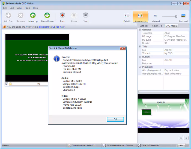Click the previous menu page arrow button

(x=181, y=138)
